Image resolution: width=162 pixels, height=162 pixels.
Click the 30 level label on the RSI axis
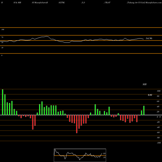[x=2, y=48]
